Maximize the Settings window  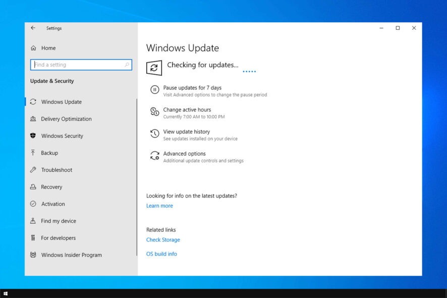pos(398,28)
